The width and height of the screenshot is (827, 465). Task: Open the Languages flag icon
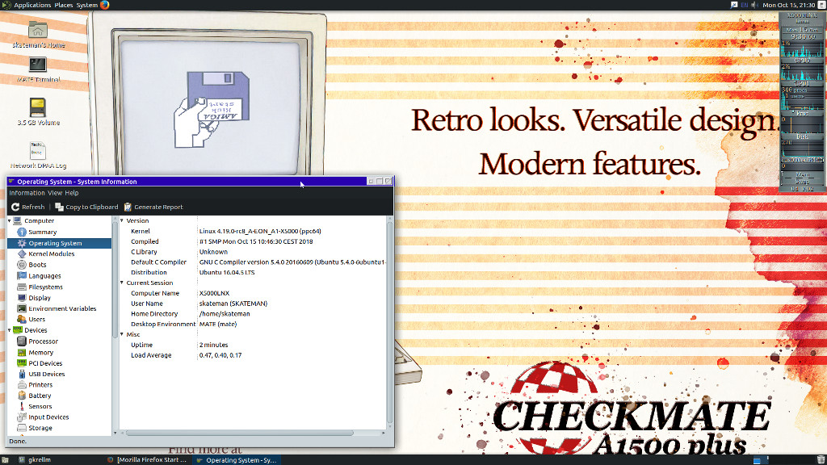(x=22, y=276)
